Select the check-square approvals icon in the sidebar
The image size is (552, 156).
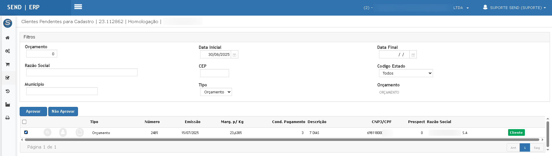click(x=8, y=78)
